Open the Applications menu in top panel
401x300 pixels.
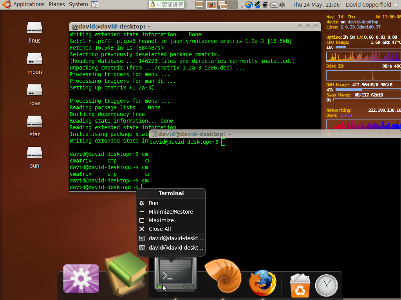click(x=29, y=4)
